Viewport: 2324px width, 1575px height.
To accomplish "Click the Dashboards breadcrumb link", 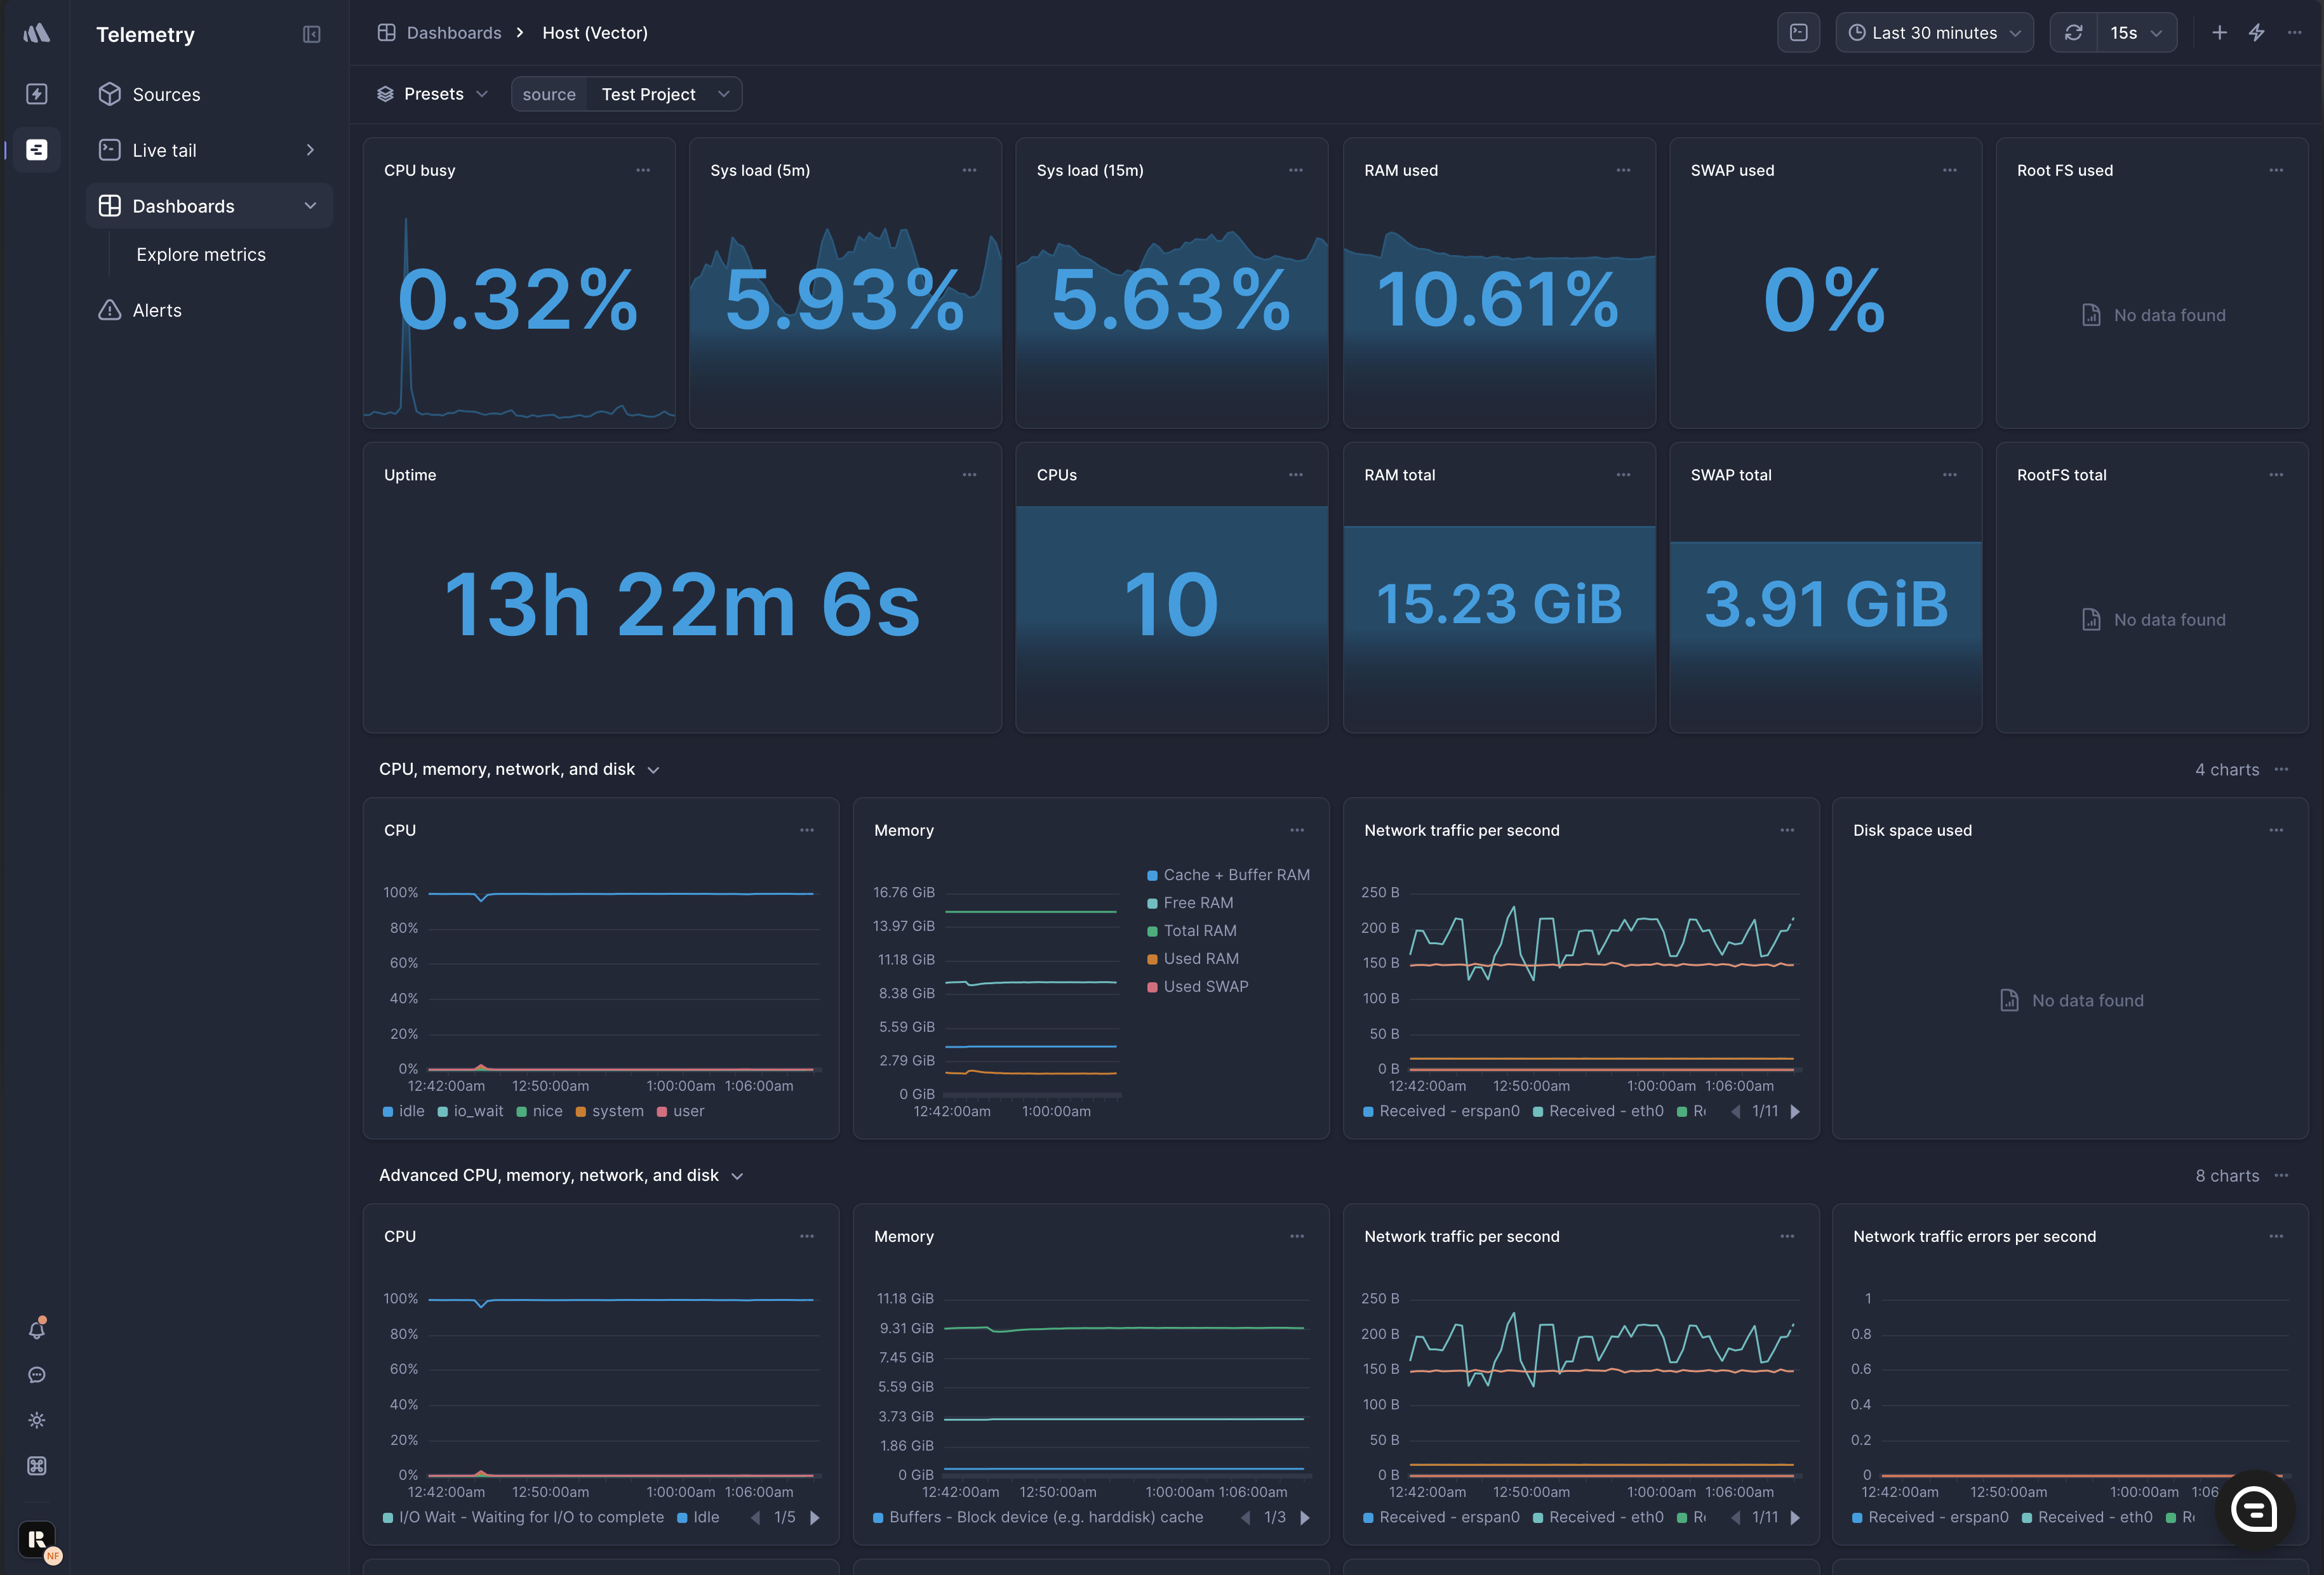I will [453, 33].
